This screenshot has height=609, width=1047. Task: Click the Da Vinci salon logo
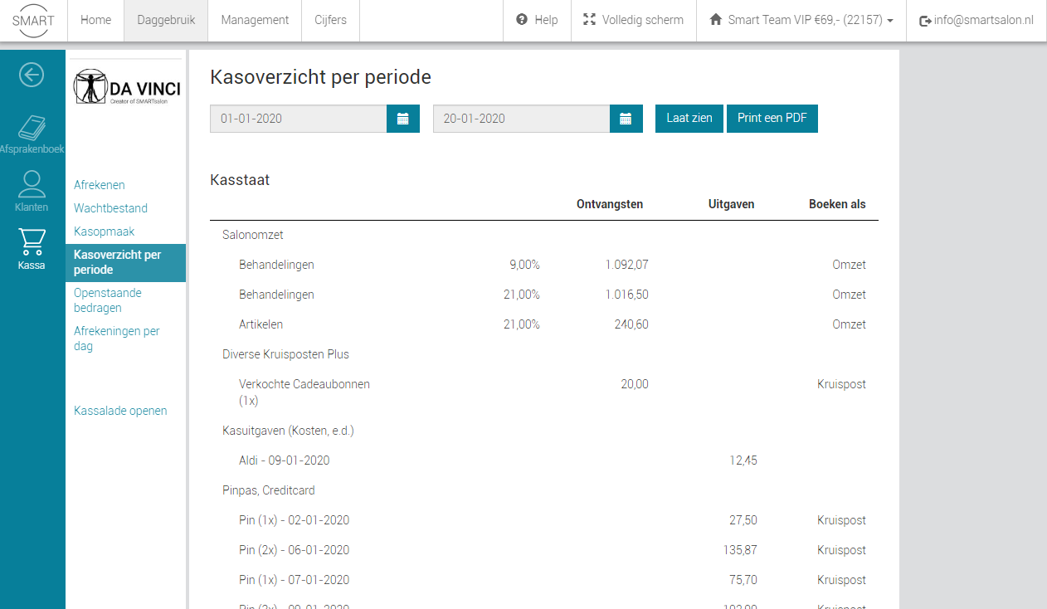(127, 87)
